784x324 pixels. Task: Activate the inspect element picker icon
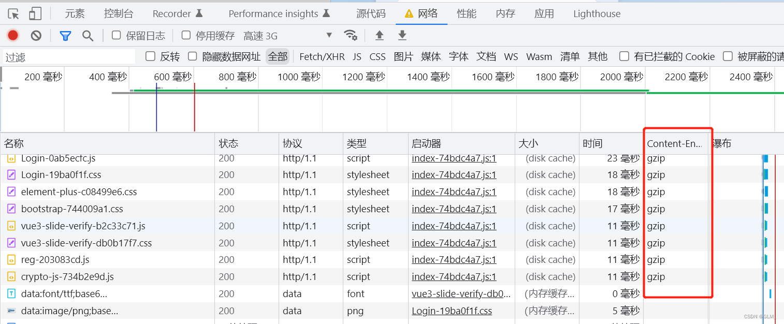(x=13, y=14)
